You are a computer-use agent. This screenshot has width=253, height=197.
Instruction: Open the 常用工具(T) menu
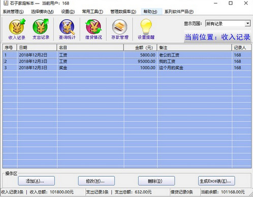coord(92,12)
